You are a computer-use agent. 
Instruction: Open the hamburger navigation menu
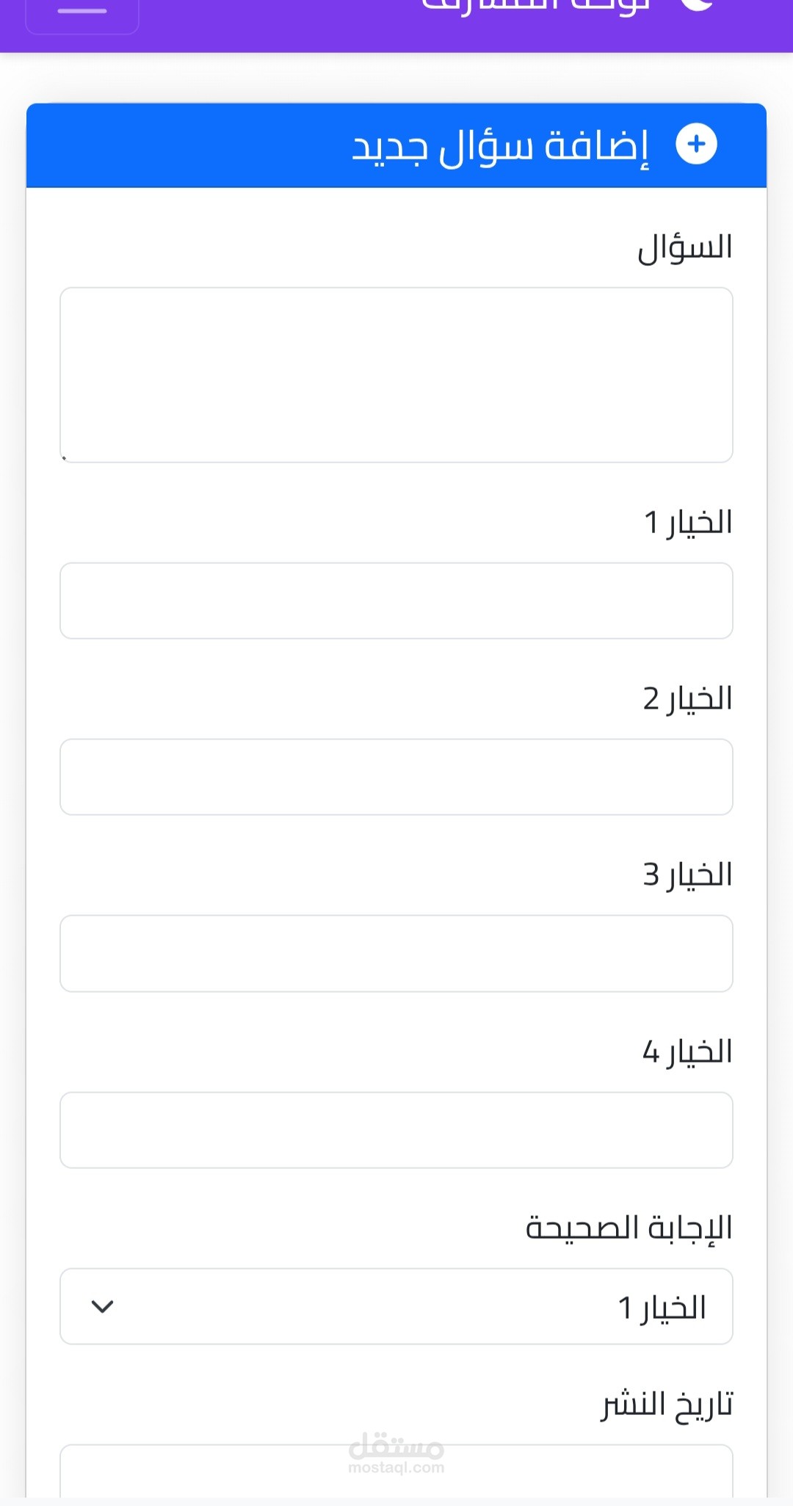[x=82, y=13]
